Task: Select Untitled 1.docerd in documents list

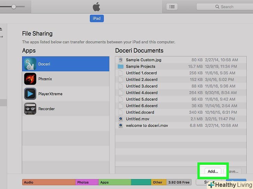Action: click(141, 73)
